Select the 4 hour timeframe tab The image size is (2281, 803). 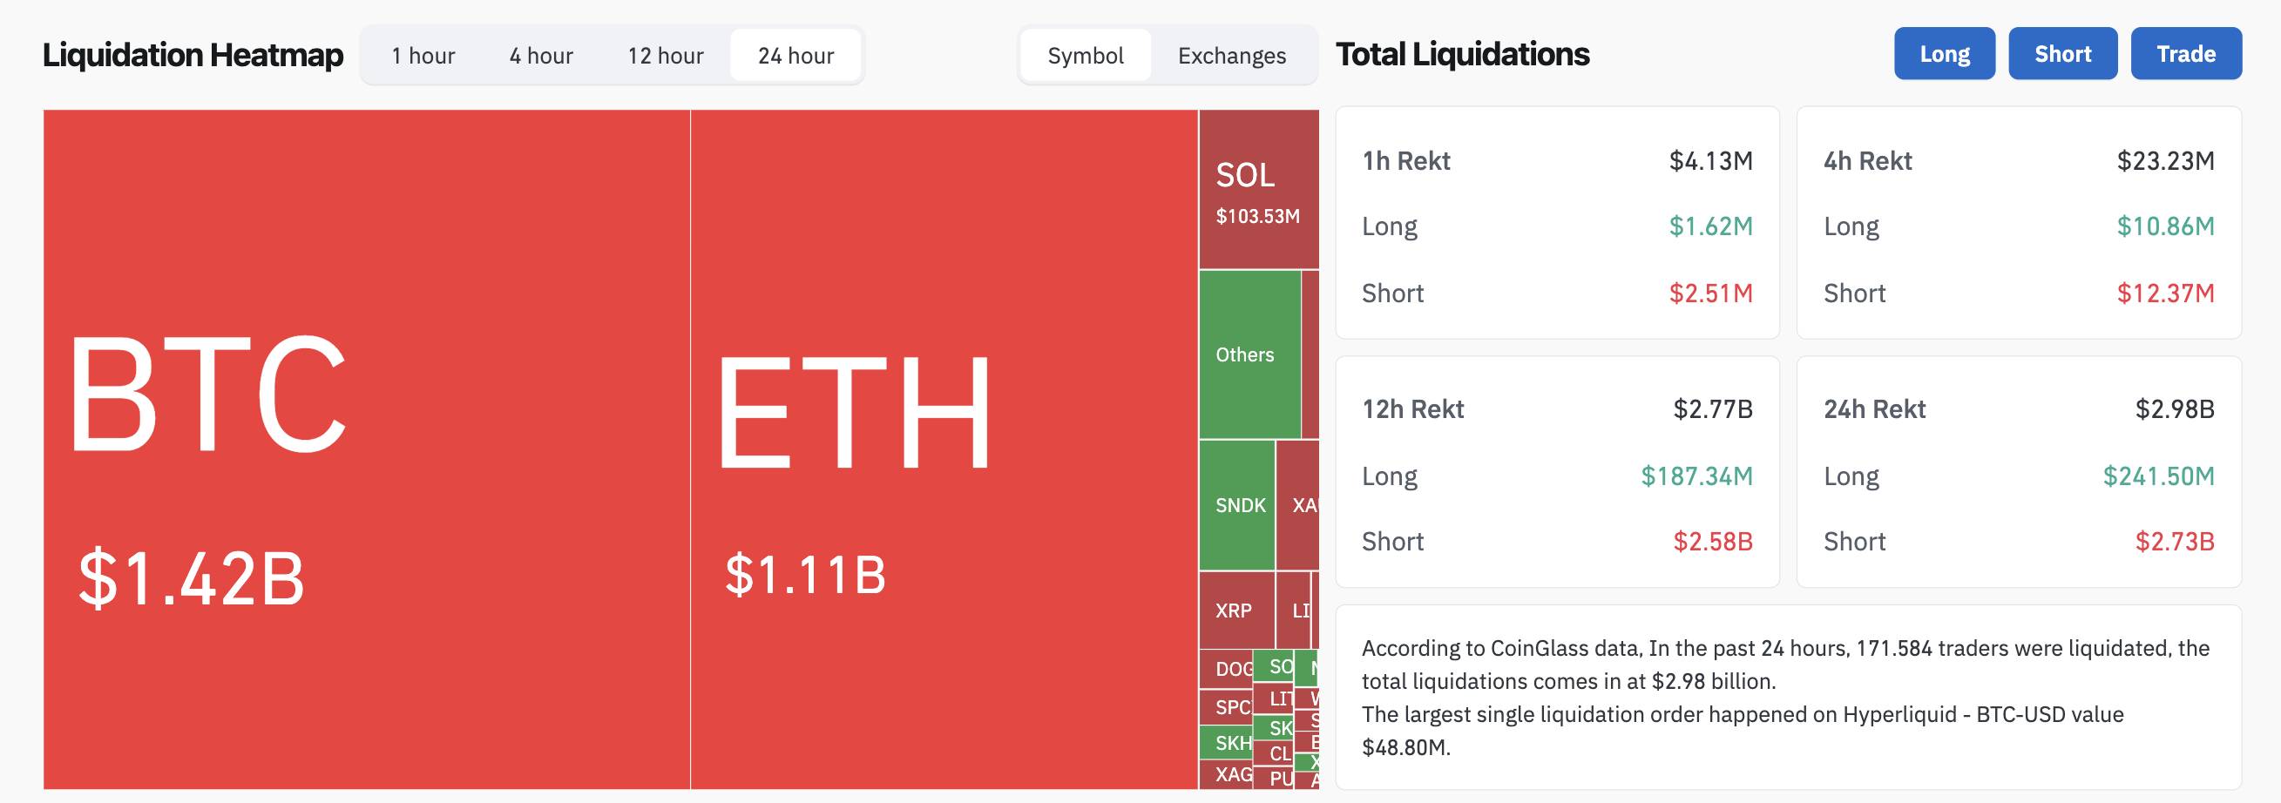tap(541, 56)
